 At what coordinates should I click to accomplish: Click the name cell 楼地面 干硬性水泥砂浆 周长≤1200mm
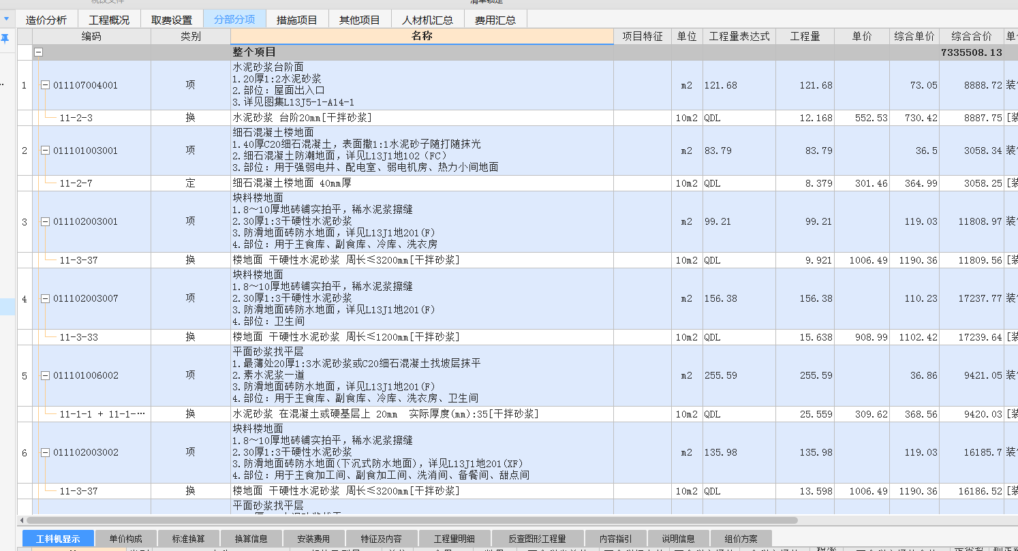point(422,337)
